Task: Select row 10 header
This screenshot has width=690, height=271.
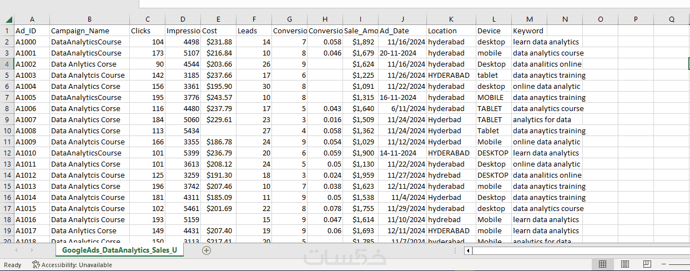Action: point(7,131)
